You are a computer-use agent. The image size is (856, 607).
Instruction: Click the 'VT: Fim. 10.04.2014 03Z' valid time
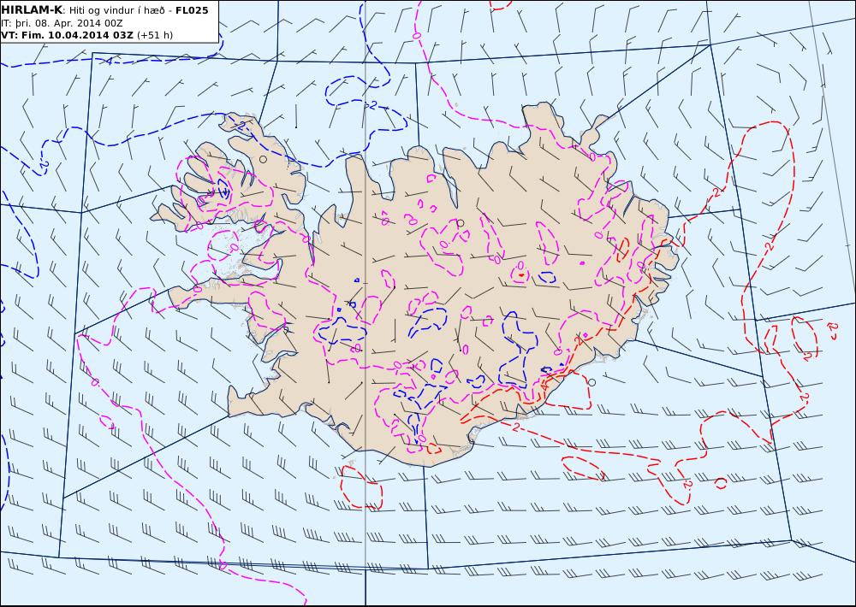[x=67, y=35]
